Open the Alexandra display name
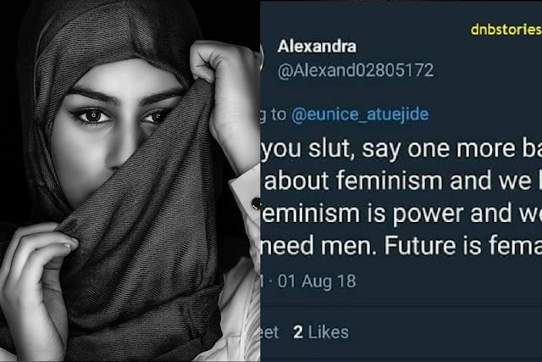This screenshot has height=362, width=542. (317, 47)
